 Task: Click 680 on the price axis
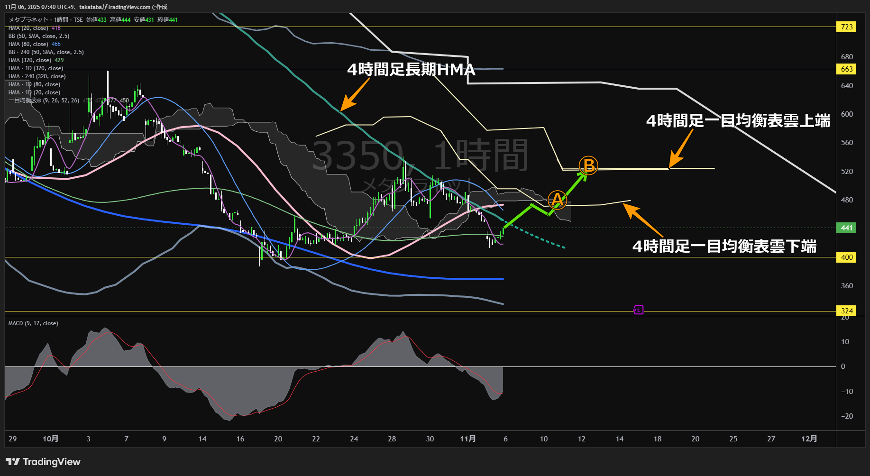(847, 57)
